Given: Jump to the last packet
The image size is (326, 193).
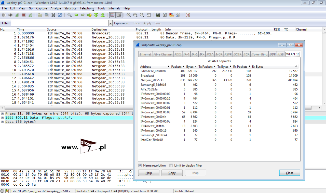Looking at the screenshot, I should (103, 15).
